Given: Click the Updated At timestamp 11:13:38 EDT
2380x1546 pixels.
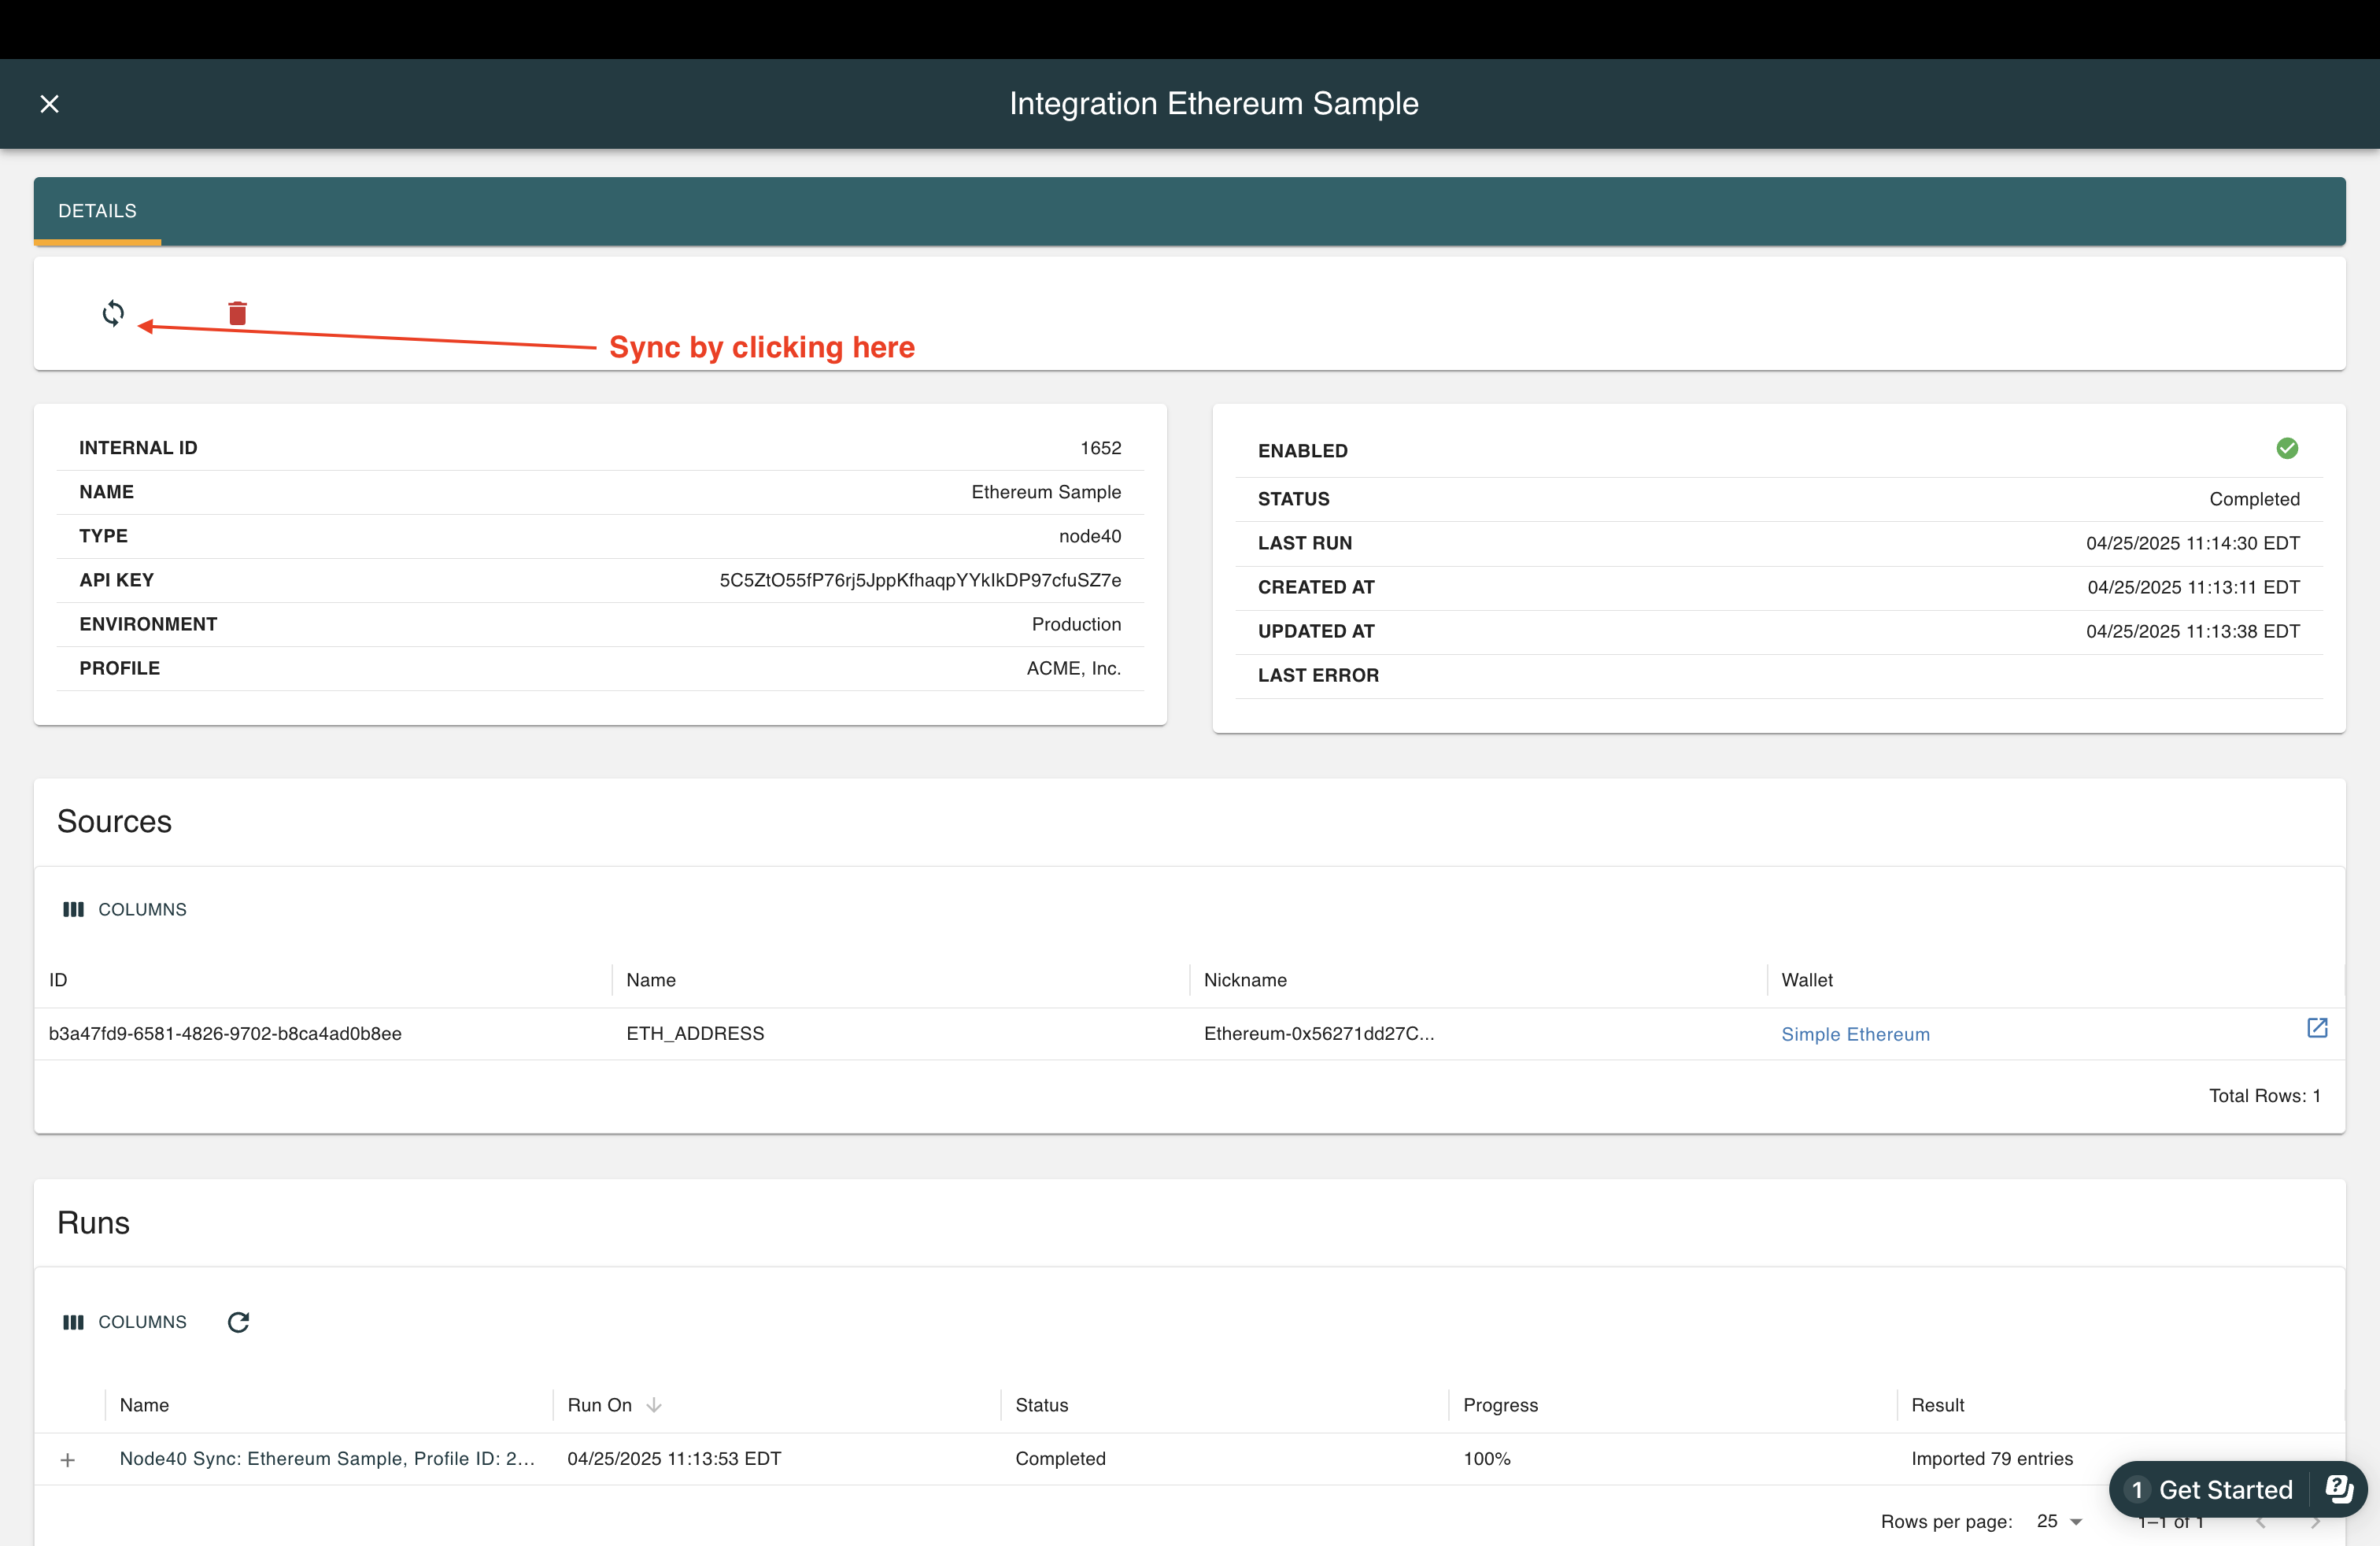Looking at the screenshot, I should [2192, 631].
